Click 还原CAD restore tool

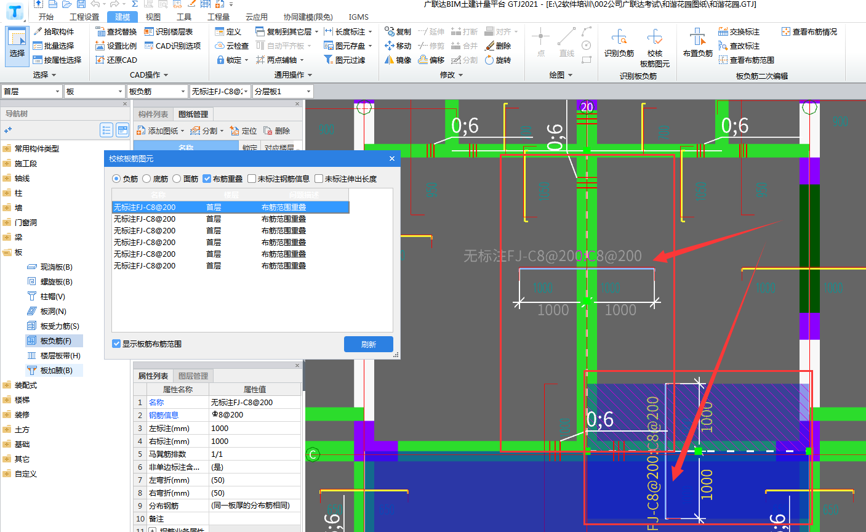point(116,60)
